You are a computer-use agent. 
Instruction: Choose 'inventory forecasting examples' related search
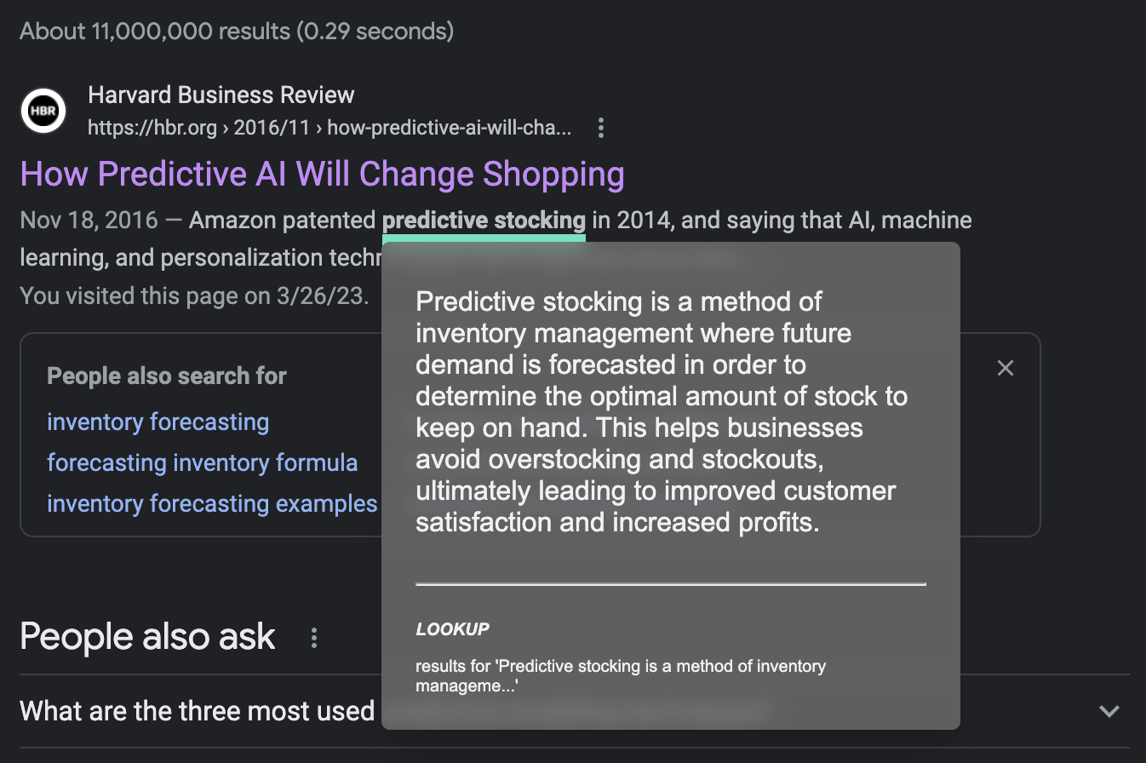[212, 503]
